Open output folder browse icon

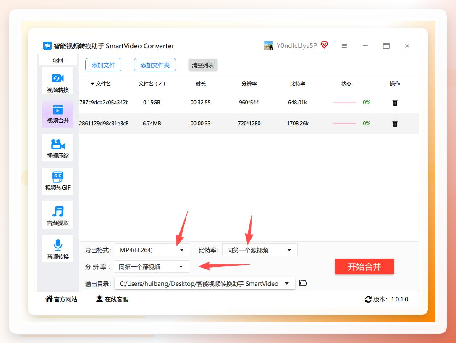click(x=303, y=283)
